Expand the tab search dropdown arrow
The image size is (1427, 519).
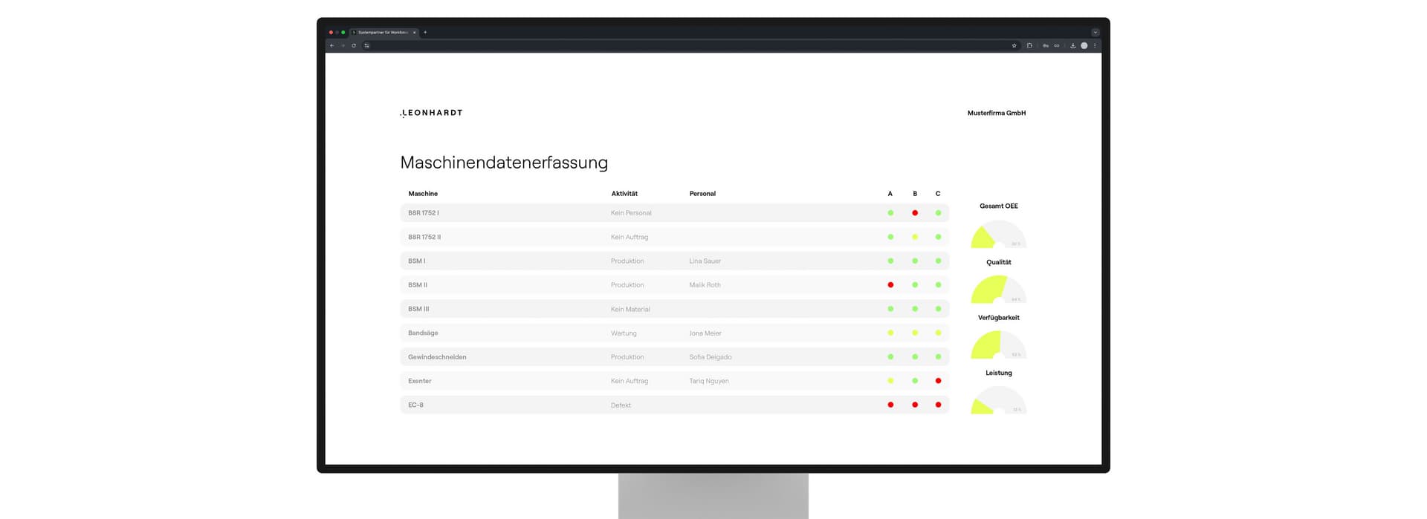(1095, 33)
